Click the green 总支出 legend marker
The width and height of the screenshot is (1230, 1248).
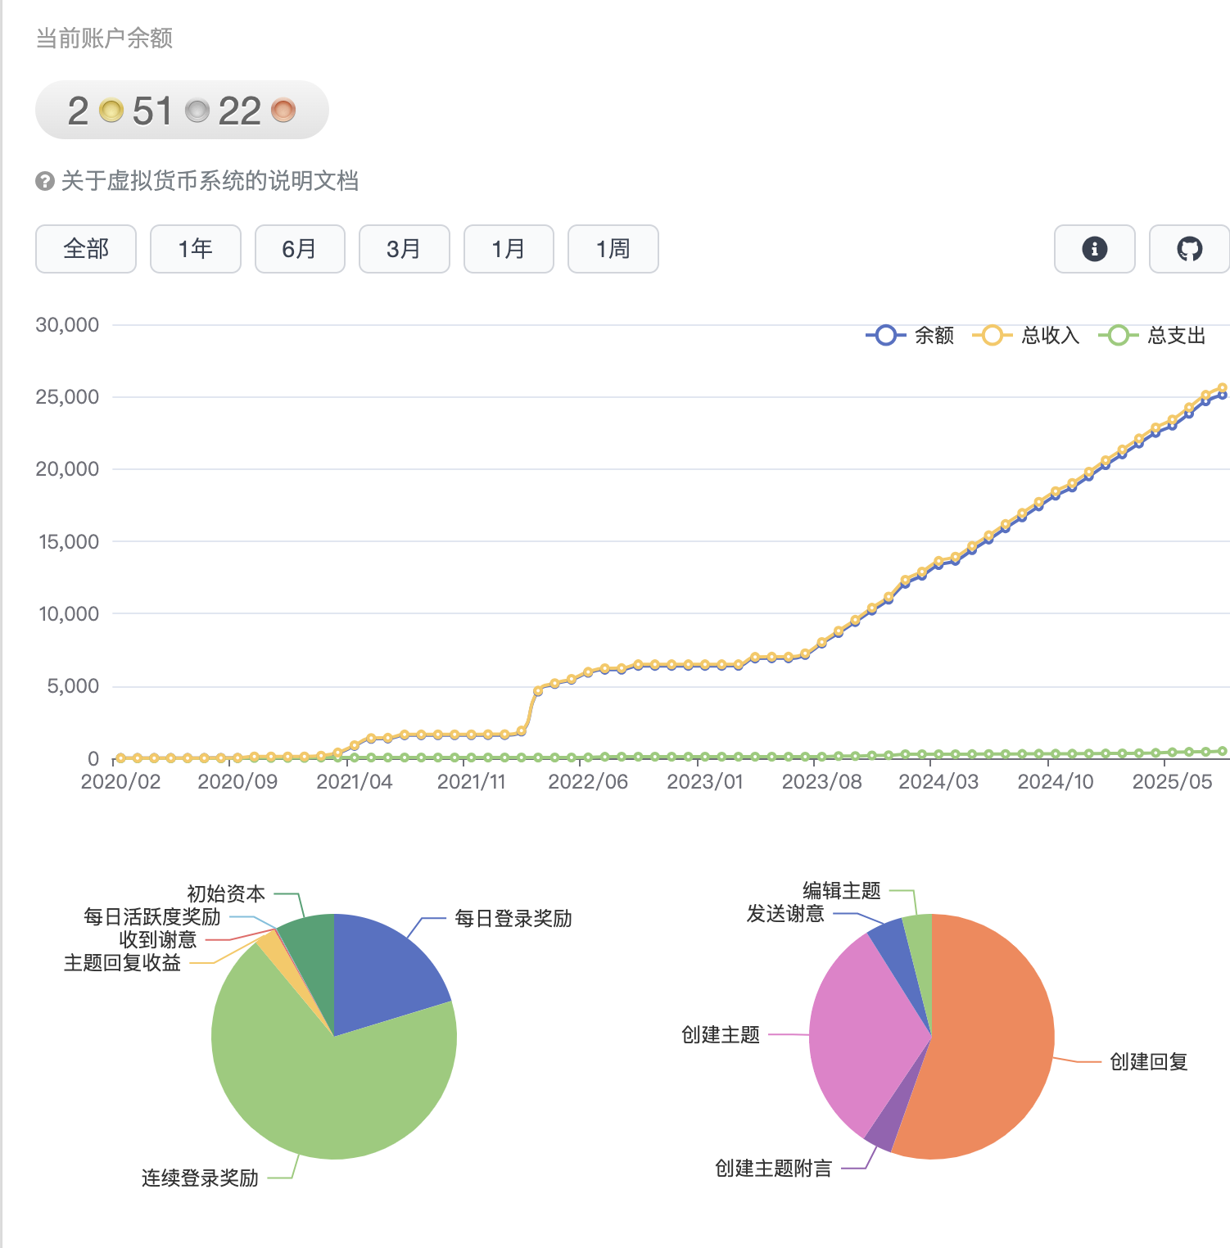[1118, 335]
